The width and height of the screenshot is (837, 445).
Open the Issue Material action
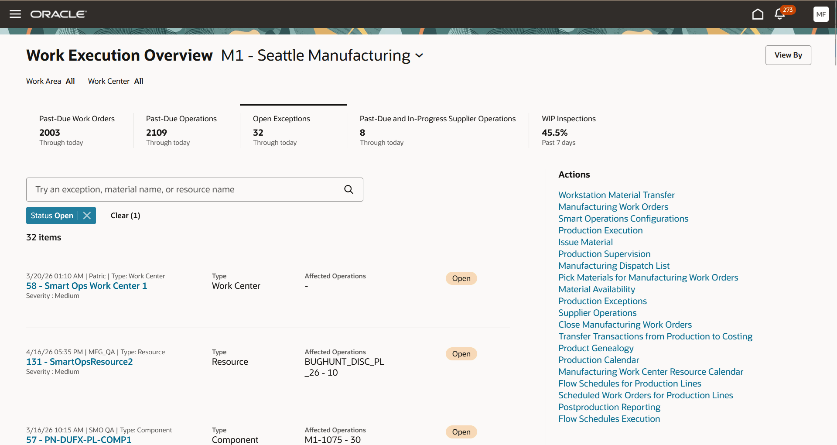click(585, 242)
